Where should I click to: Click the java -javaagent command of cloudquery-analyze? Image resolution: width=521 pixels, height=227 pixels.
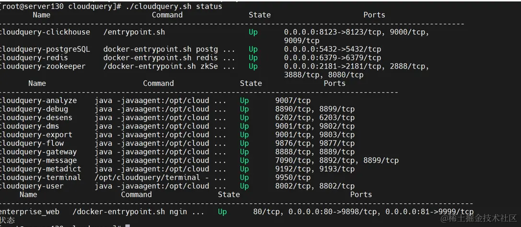click(x=160, y=100)
